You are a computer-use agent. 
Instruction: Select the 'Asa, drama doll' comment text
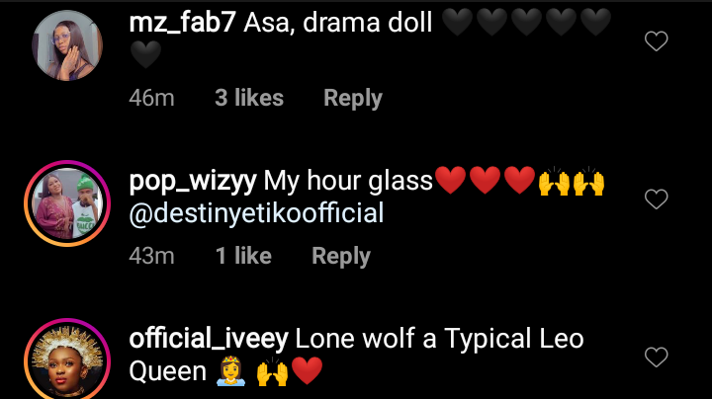click(338, 23)
